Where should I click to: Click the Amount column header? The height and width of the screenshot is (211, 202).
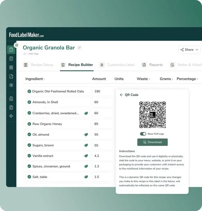pos(99,79)
